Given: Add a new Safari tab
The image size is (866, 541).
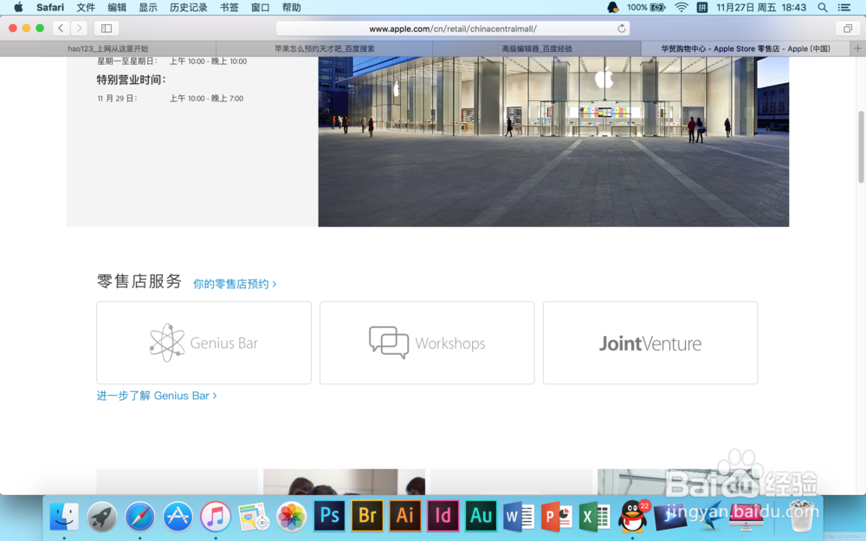Looking at the screenshot, I should [x=857, y=48].
